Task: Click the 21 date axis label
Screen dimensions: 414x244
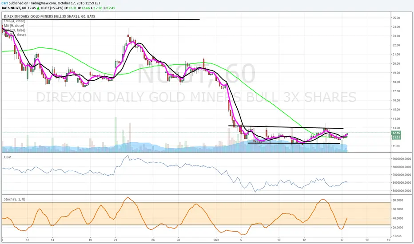Action: tap(115, 240)
